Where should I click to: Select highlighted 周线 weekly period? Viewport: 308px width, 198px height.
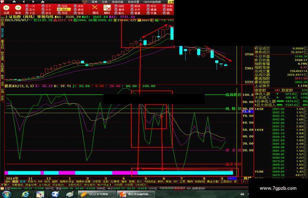tap(63, 10)
